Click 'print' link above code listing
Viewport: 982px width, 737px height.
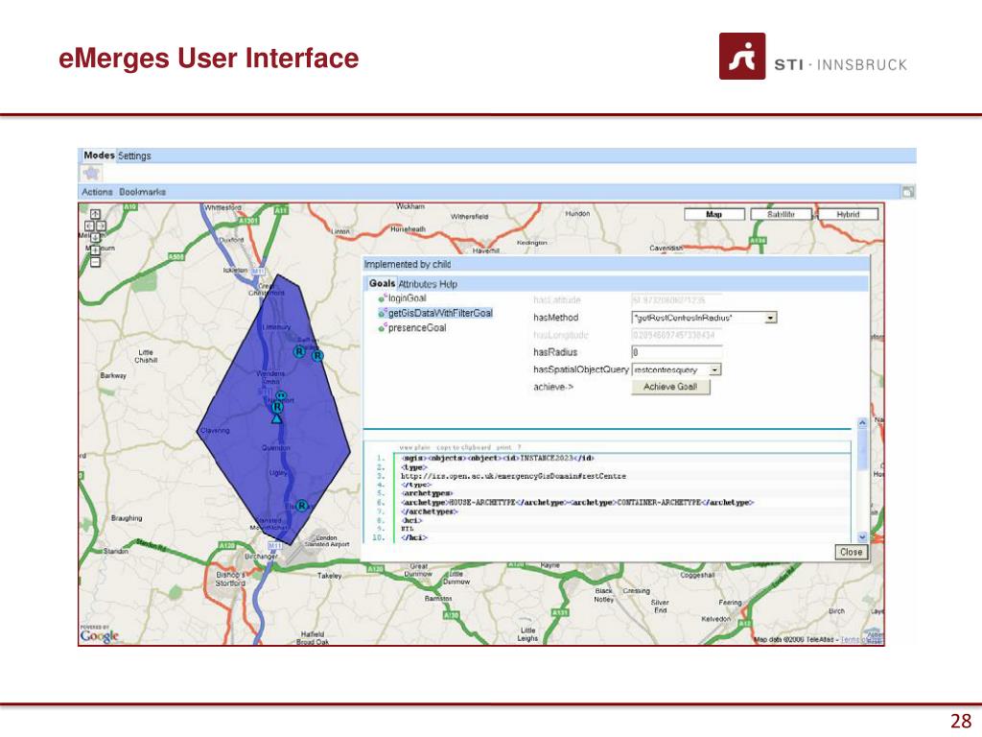pyautogui.click(x=503, y=447)
